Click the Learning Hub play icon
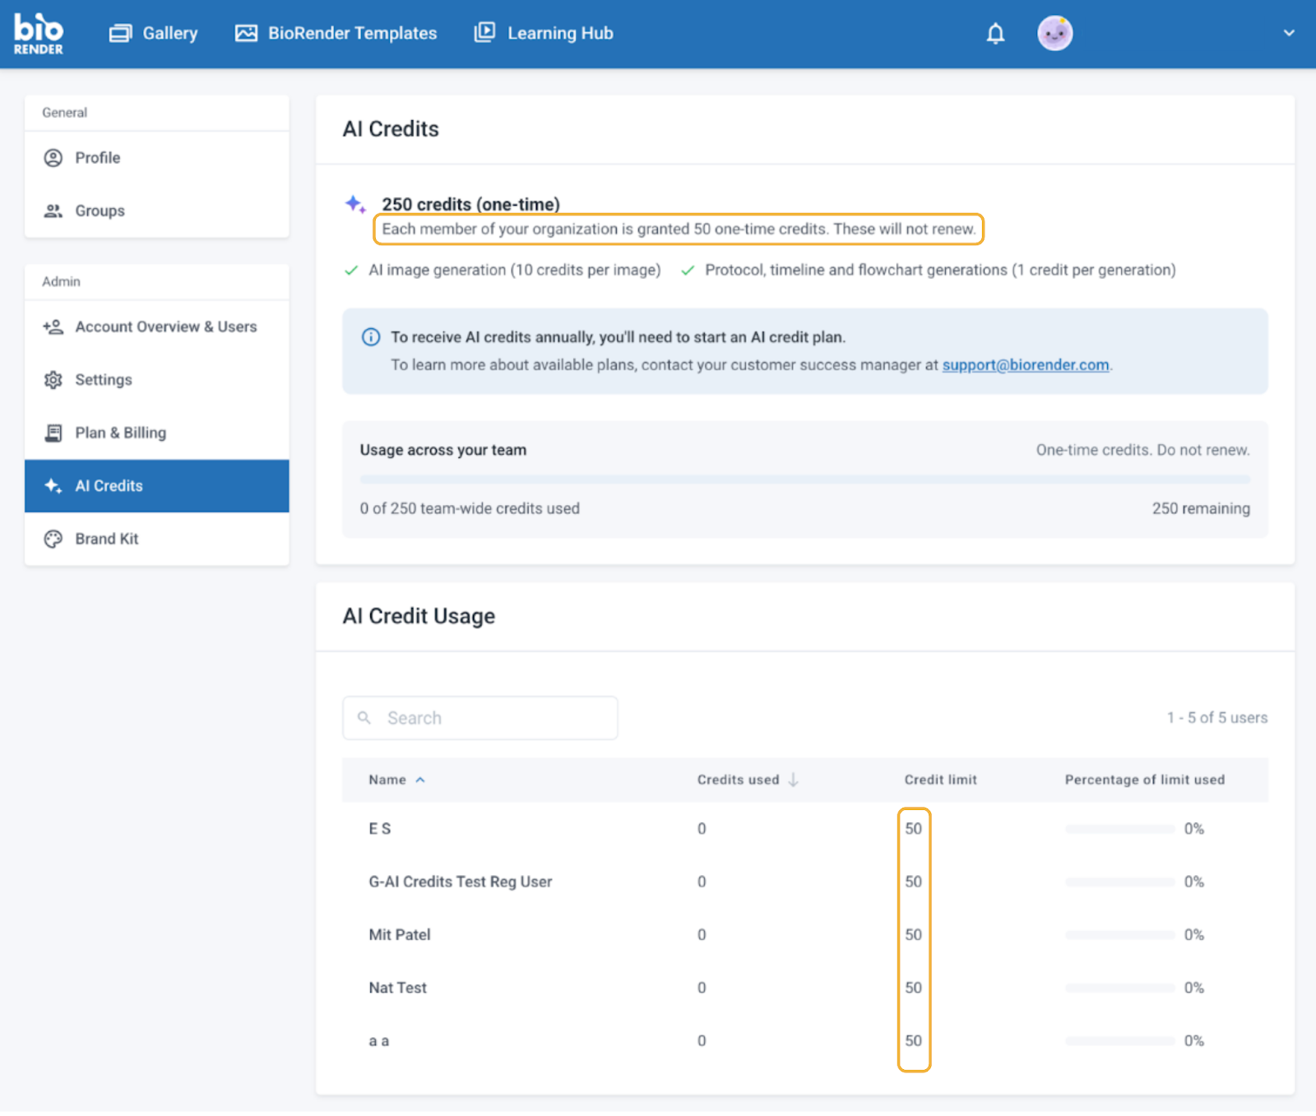Viewport: 1316px width, 1116px height. 484,33
